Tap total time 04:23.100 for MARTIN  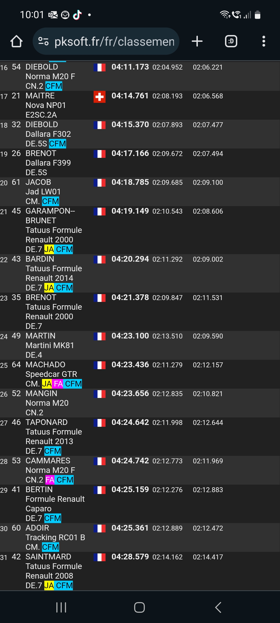click(x=130, y=336)
